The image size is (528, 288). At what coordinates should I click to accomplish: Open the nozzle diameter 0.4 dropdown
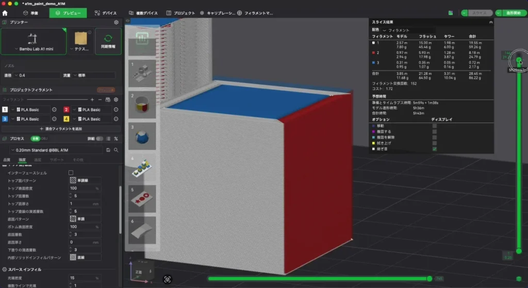coord(37,75)
